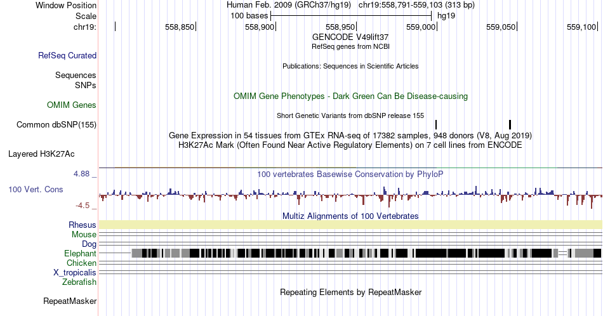This screenshot has height=316, width=603.
Task: Select the Layered H3K27Ac track label
Action: (x=41, y=154)
